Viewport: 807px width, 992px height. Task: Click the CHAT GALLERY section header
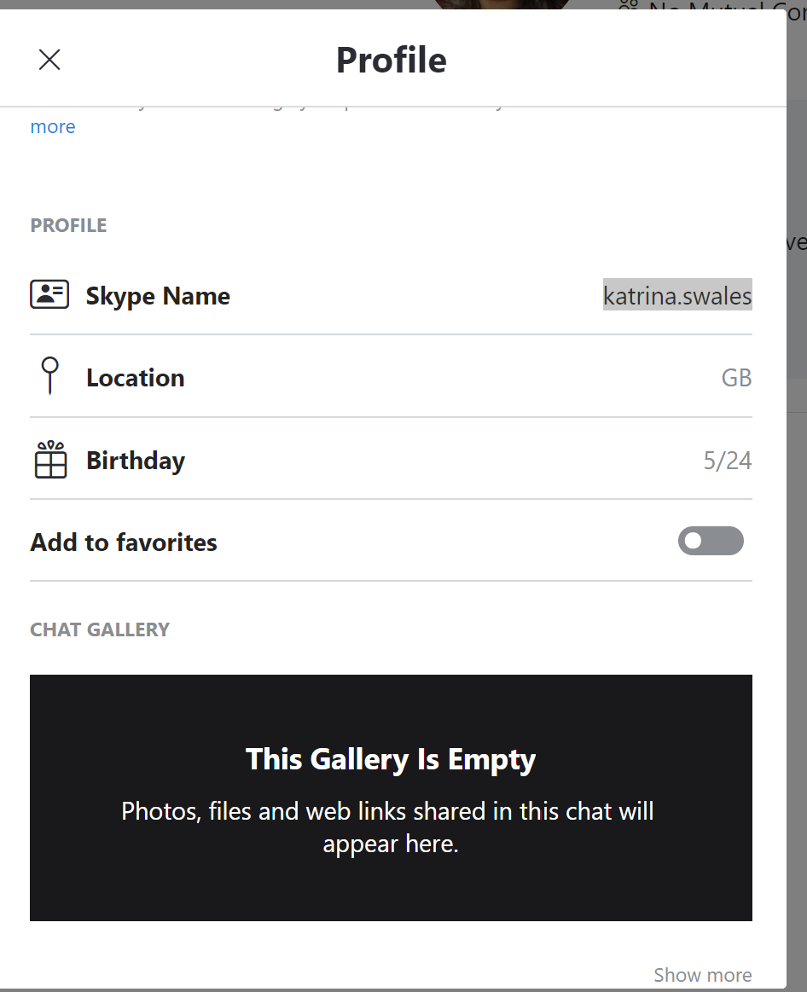(100, 629)
